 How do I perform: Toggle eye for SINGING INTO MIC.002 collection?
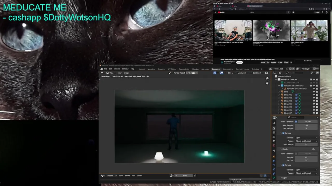click(x=314, y=86)
